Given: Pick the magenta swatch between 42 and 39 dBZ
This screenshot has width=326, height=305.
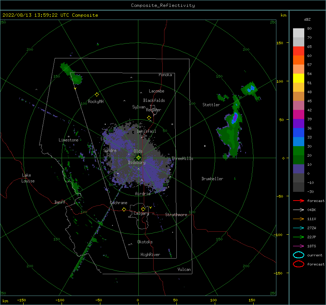Looking at the screenshot, I should pyautogui.click(x=298, y=115).
